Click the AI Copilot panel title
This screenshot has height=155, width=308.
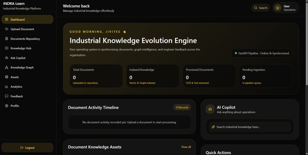tap(226, 107)
